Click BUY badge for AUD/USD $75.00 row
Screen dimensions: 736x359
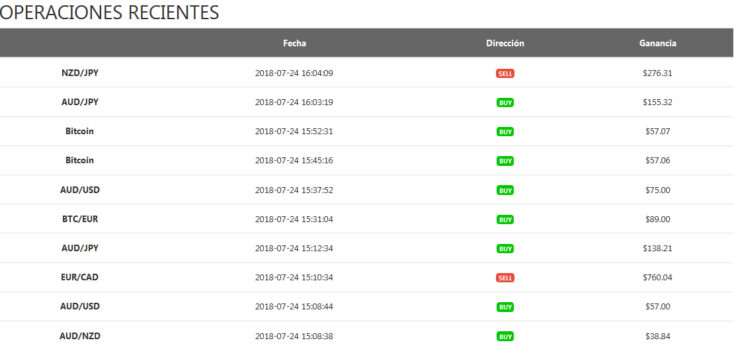(505, 190)
